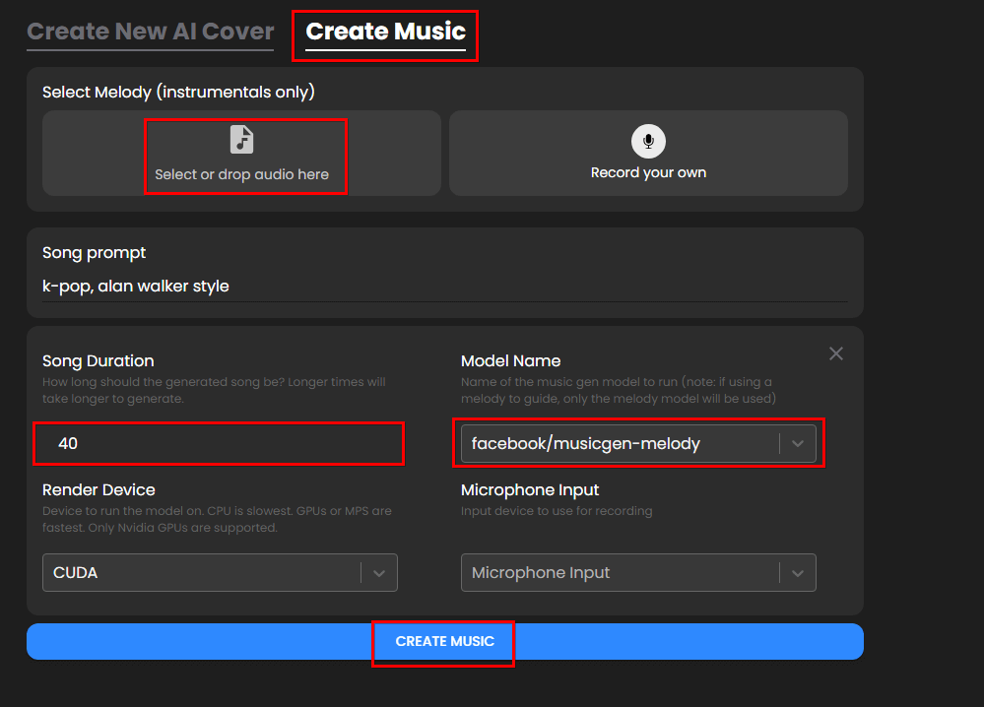
Task: Click the Microphone Input chevron arrow
Action: click(x=798, y=573)
